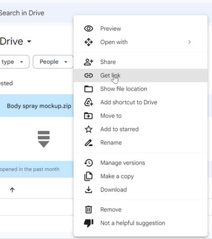Click the Manage versions history icon
The image size is (212, 239).
(88, 163)
